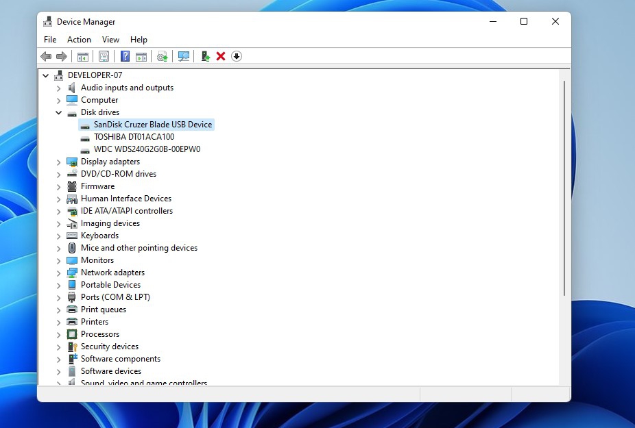Screen dimensions: 635x428
Task: Click the Update device driver toolbar icon
Action: click(205, 56)
